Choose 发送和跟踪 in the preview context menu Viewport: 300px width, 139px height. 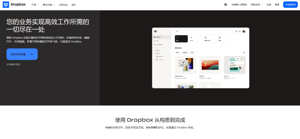coord(237,65)
